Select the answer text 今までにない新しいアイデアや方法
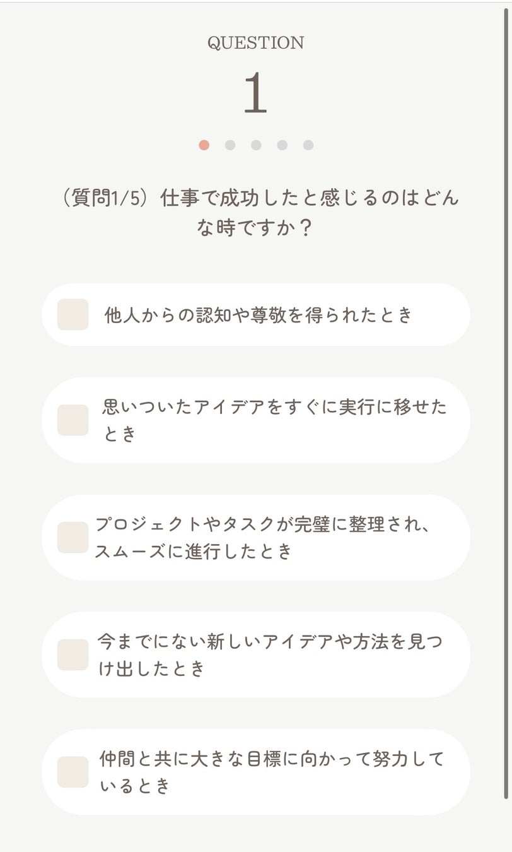The image size is (512, 852). [270, 654]
